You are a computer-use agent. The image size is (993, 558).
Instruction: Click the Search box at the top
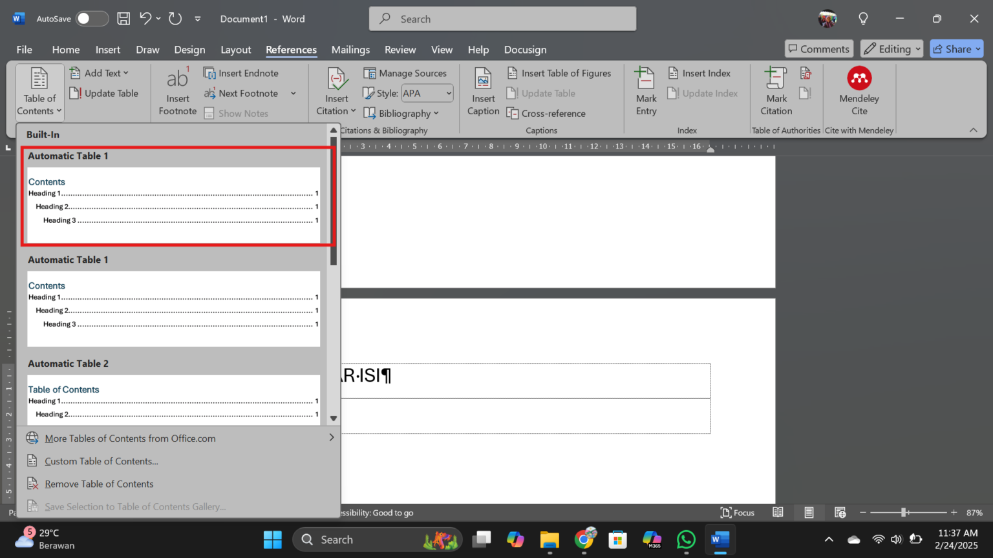point(502,19)
